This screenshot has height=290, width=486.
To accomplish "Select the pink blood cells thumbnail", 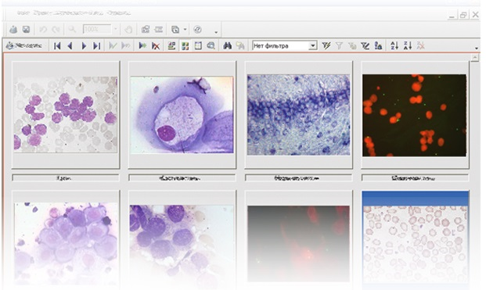I will pyautogui.click(x=66, y=114).
